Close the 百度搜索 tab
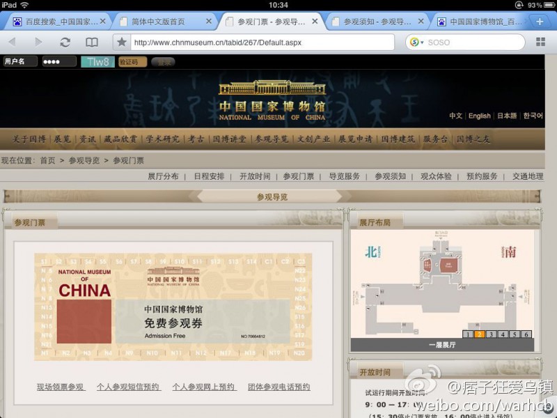The height and width of the screenshot is (418, 557). coord(102,22)
